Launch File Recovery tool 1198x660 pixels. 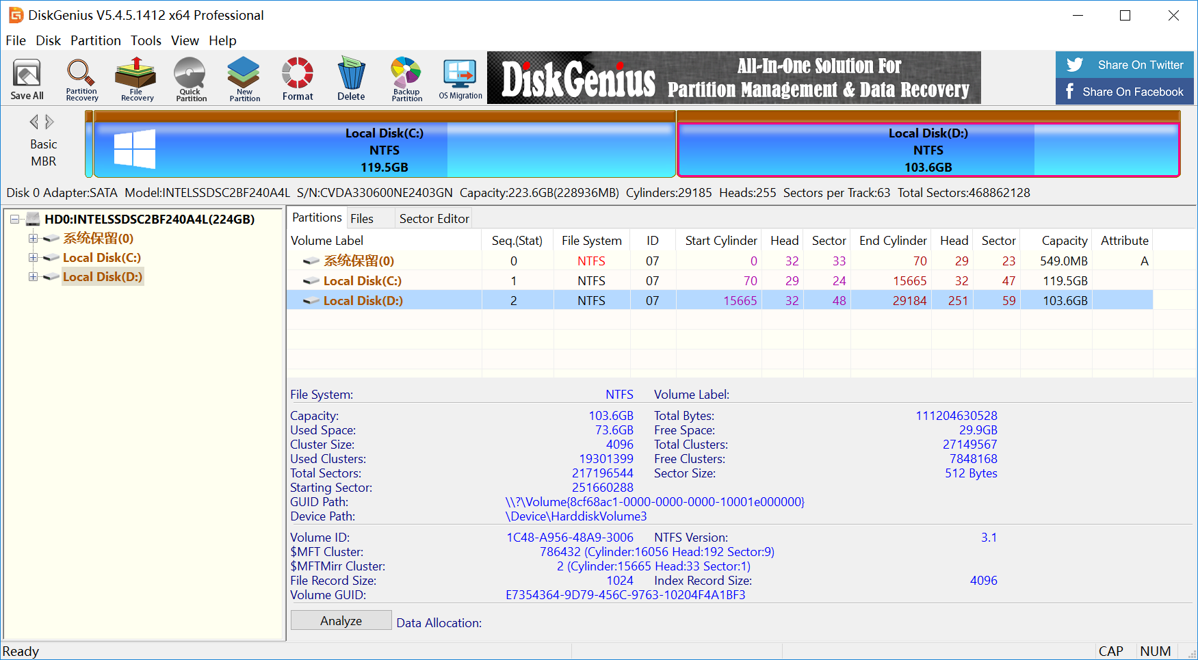[137, 79]
